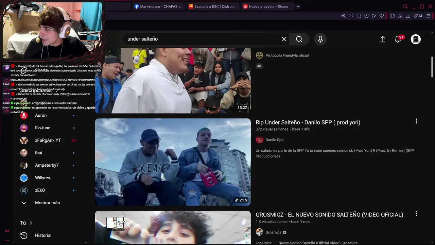
Task: Open the Rip Under Salteño video title
Action: click(x=308, y=122)
